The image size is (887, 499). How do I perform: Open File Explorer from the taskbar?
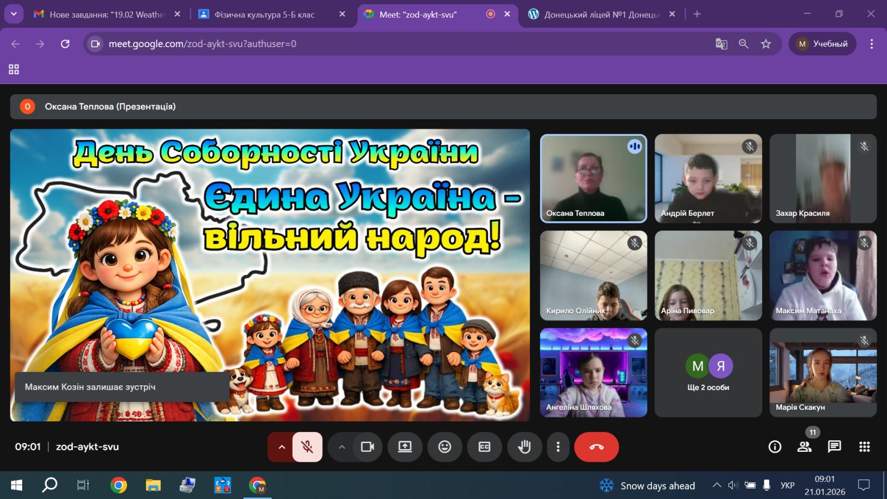153,486
